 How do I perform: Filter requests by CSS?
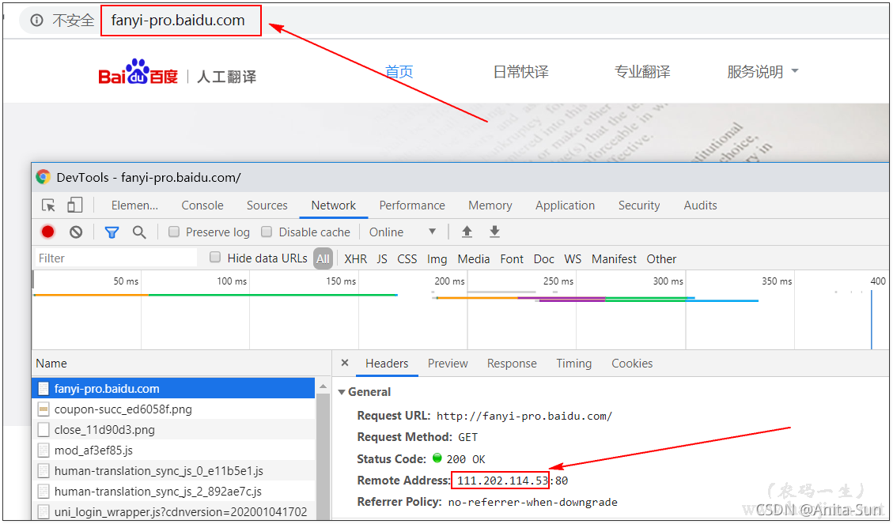pos(407,259)
